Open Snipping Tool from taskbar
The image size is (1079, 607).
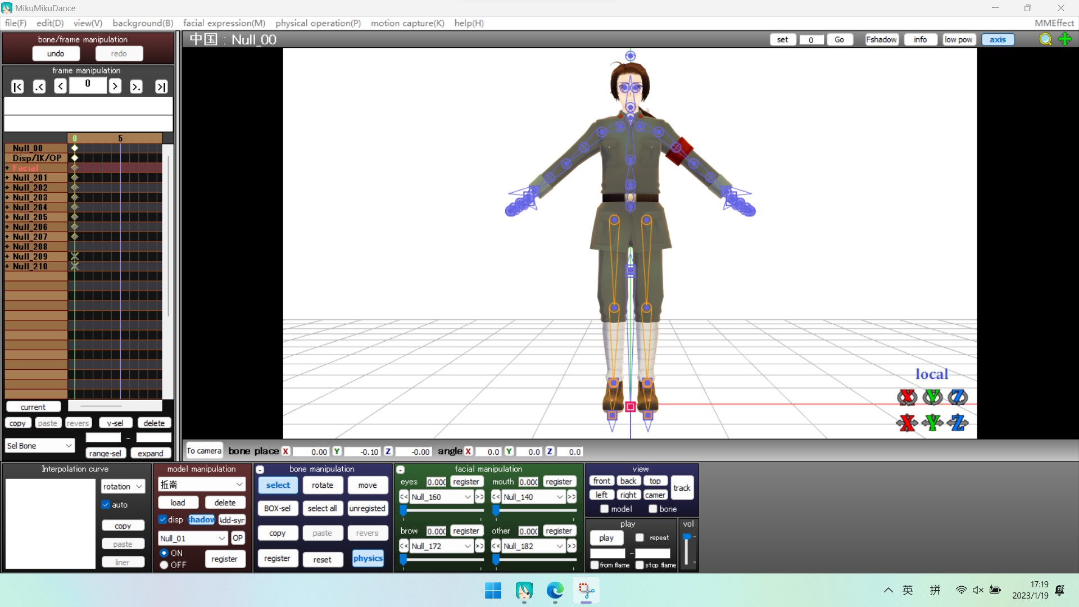point(586,591)
